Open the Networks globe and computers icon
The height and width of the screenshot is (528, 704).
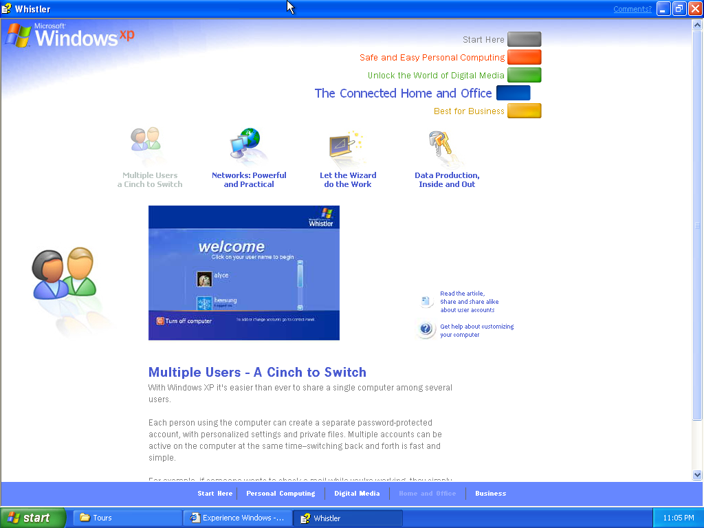pos(245,143)
